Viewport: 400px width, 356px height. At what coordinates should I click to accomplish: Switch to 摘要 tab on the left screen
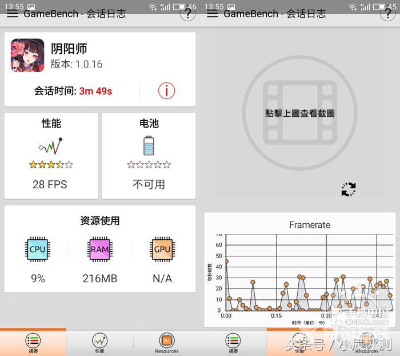33,343
